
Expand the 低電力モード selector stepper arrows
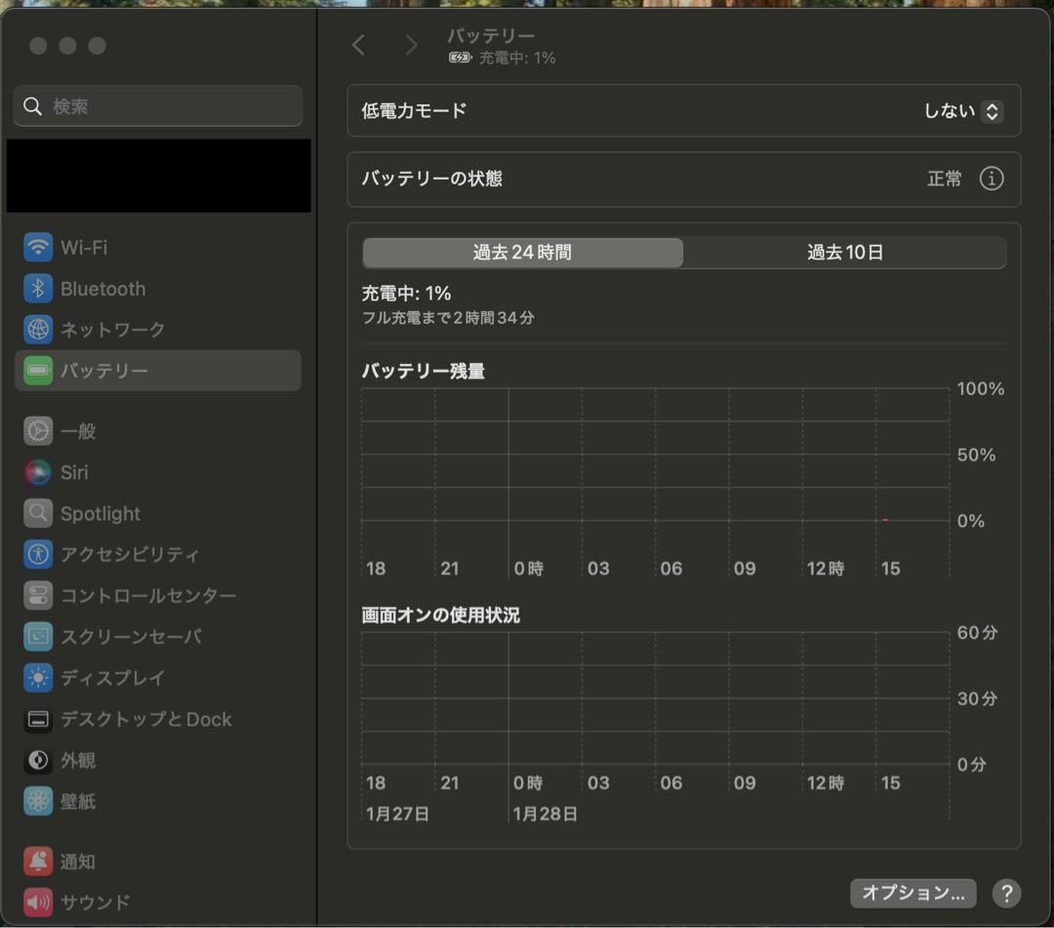tap(992, 111)
